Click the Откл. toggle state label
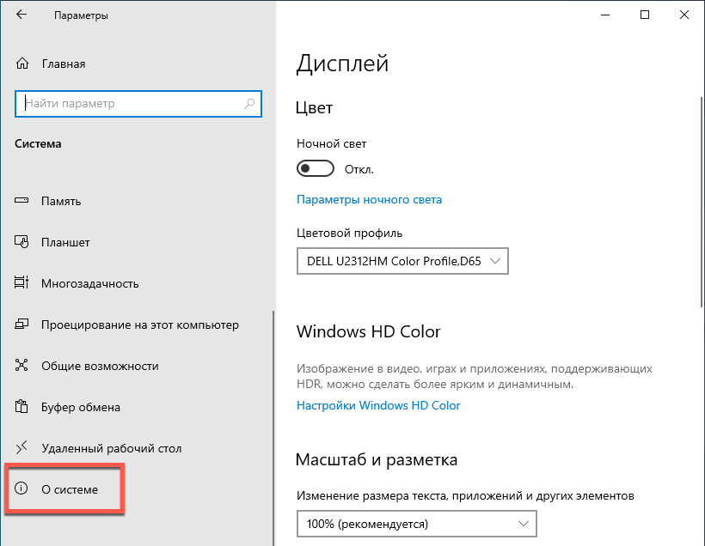705x546 pixels. click(359, 169)
